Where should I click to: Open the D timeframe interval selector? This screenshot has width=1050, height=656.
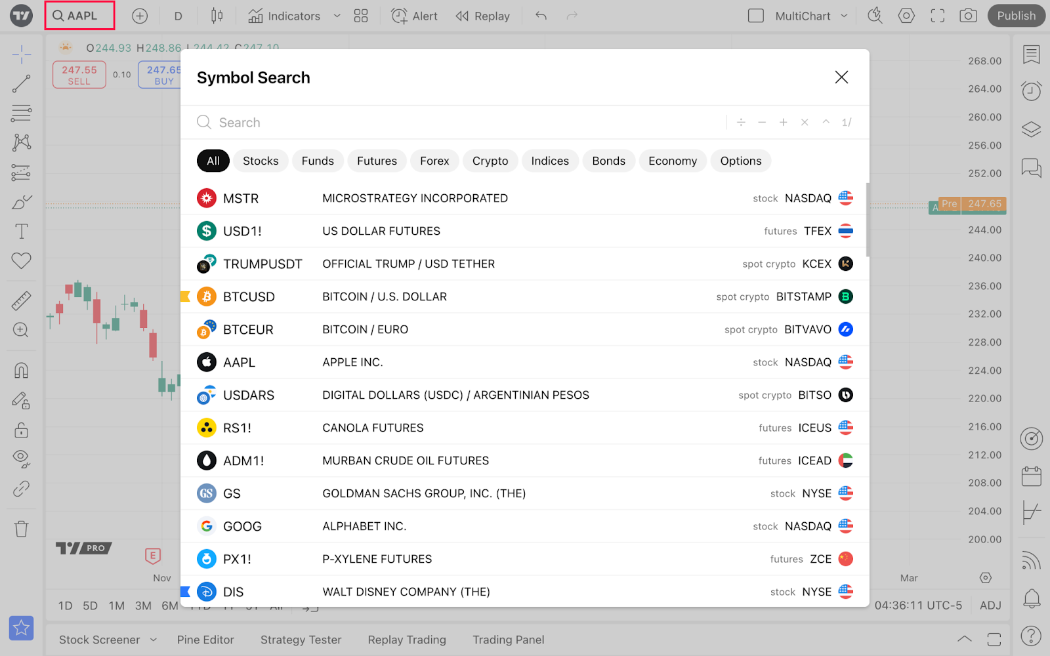(x=178, y=16)
